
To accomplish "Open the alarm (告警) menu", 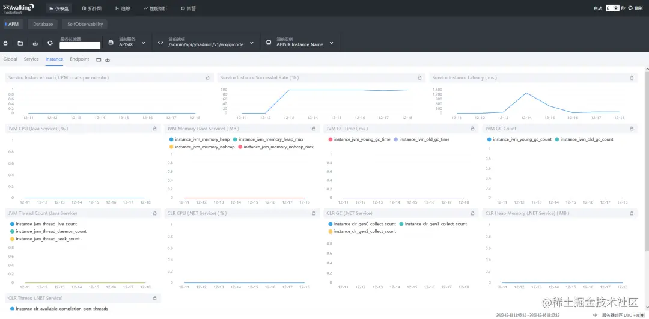I will (x=189, y=8).
